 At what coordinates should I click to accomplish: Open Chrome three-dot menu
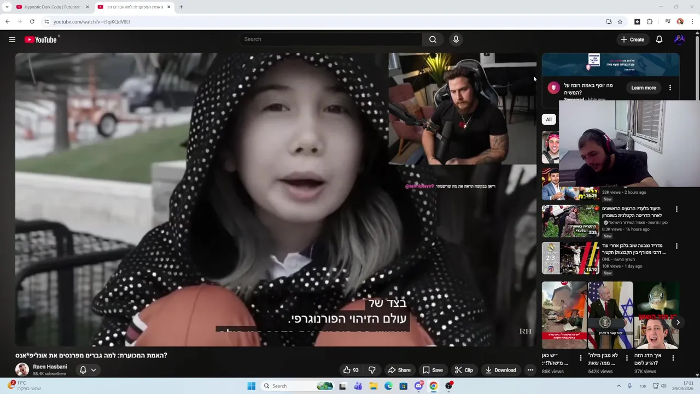coord(693,22)
